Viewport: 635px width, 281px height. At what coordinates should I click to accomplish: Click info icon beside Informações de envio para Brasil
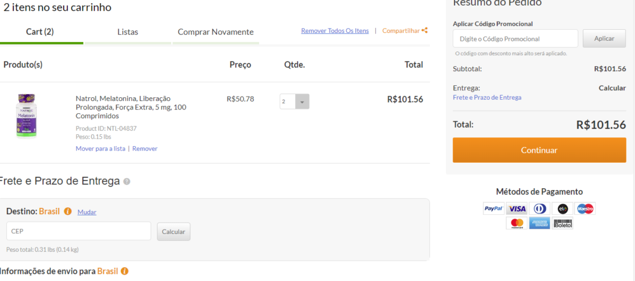click(x=124, y=271)
